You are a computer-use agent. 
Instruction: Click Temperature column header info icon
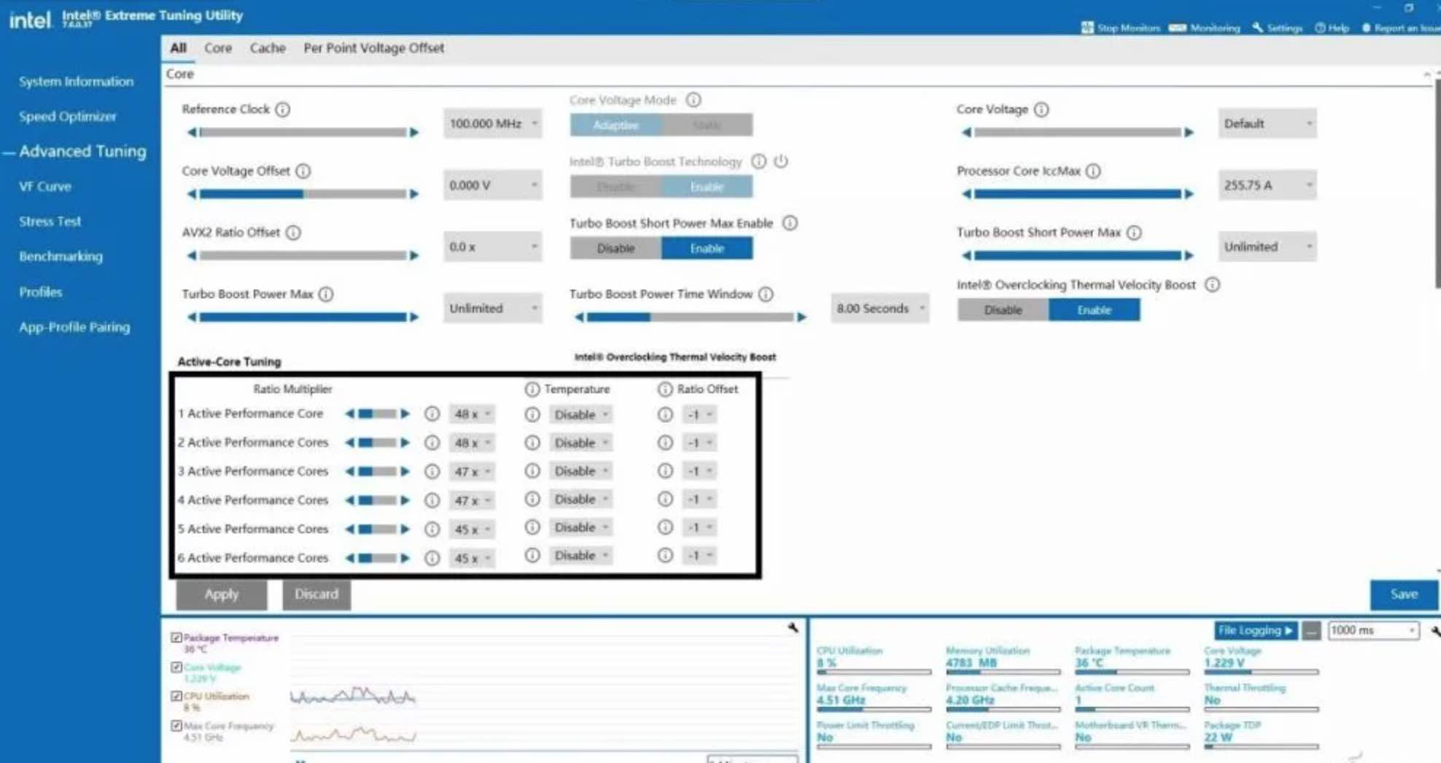[532, 390]
